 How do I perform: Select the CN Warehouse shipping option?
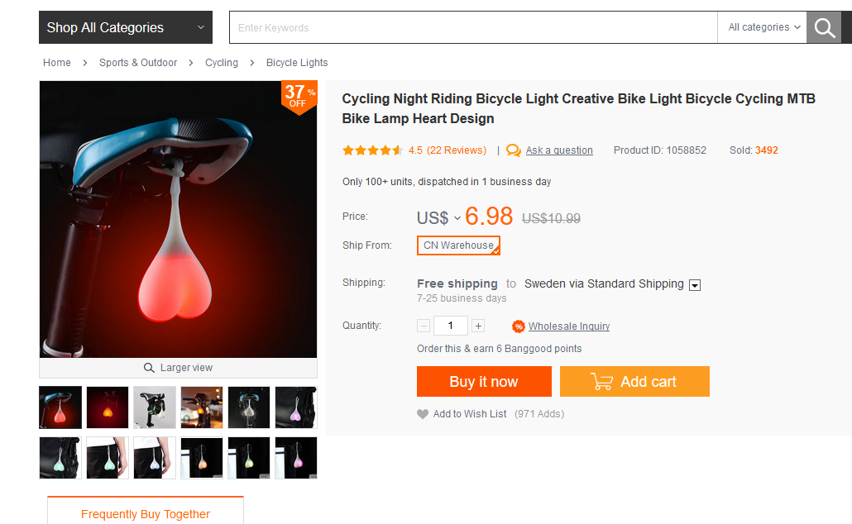(x=458, y=245)
